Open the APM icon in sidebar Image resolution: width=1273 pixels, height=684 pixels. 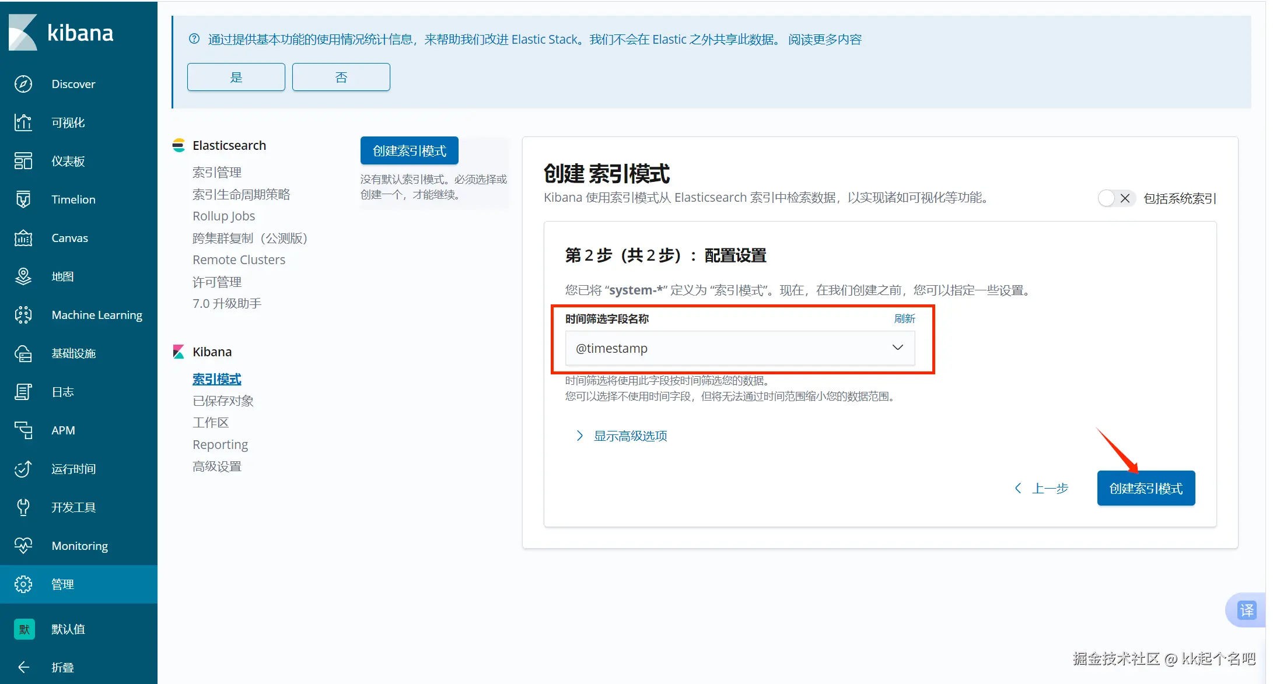point(23,430)
